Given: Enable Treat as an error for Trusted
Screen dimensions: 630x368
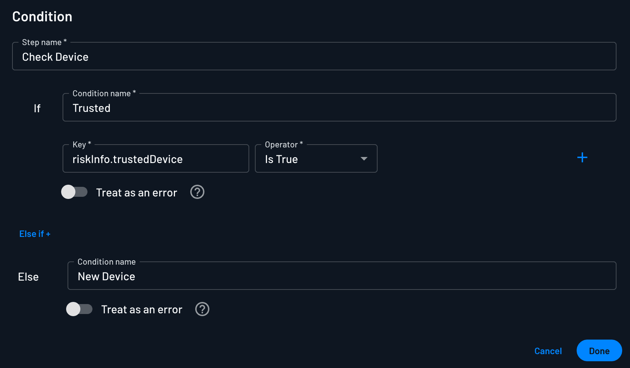Looking at the screenshot, I should click(x=75, y=192).
